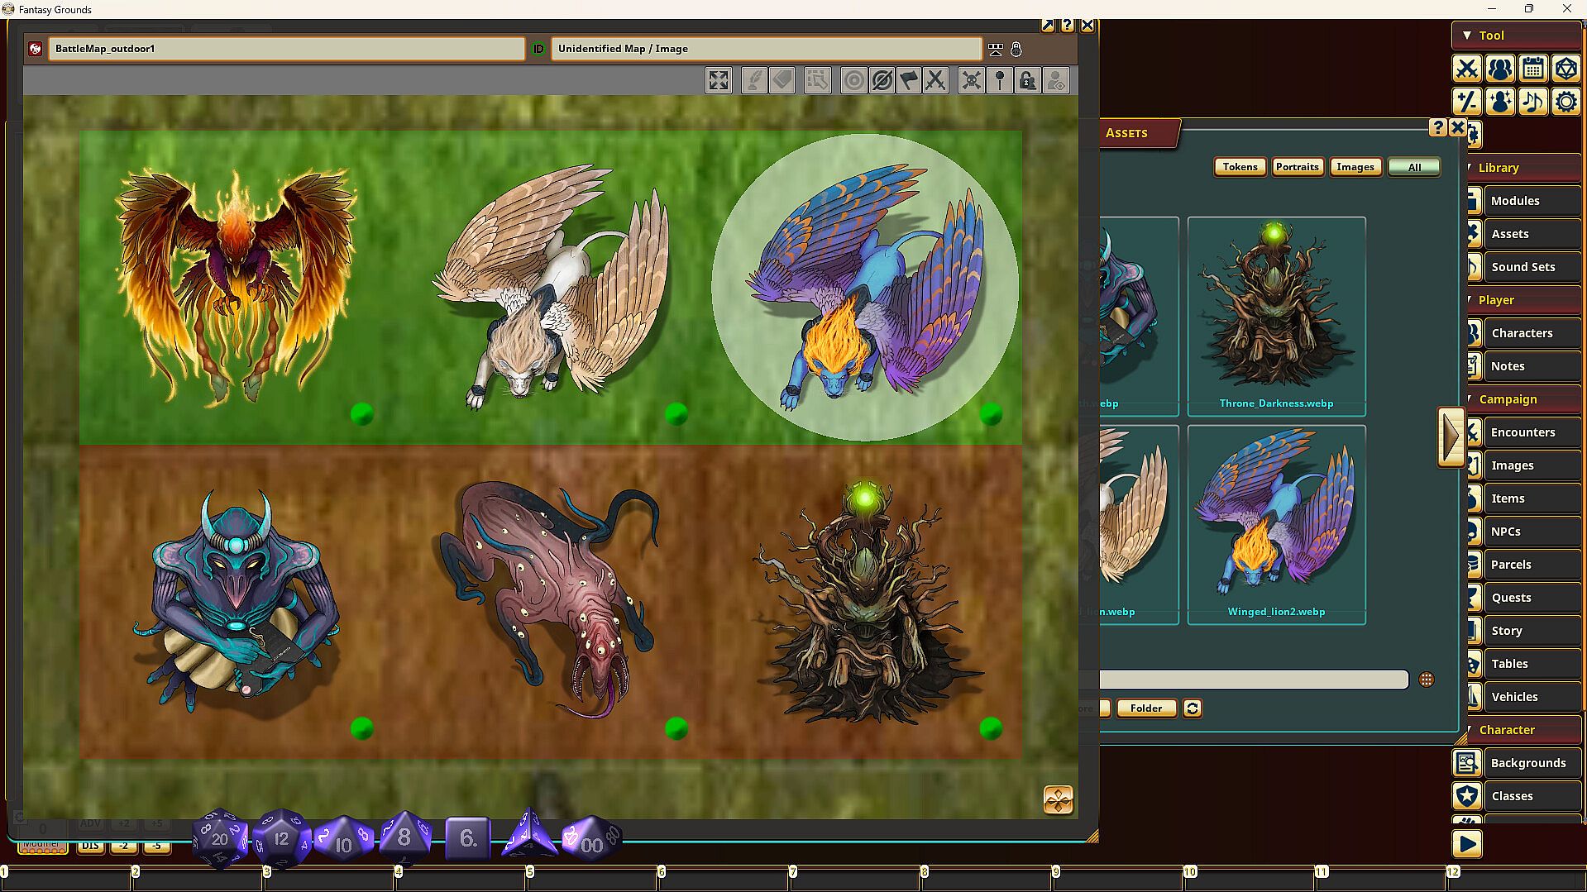Viewport: 1587px width, 892px height.
Task: Toggle the DIS disadvantage button
Action: pyautogui.click(x=90, y=846)
